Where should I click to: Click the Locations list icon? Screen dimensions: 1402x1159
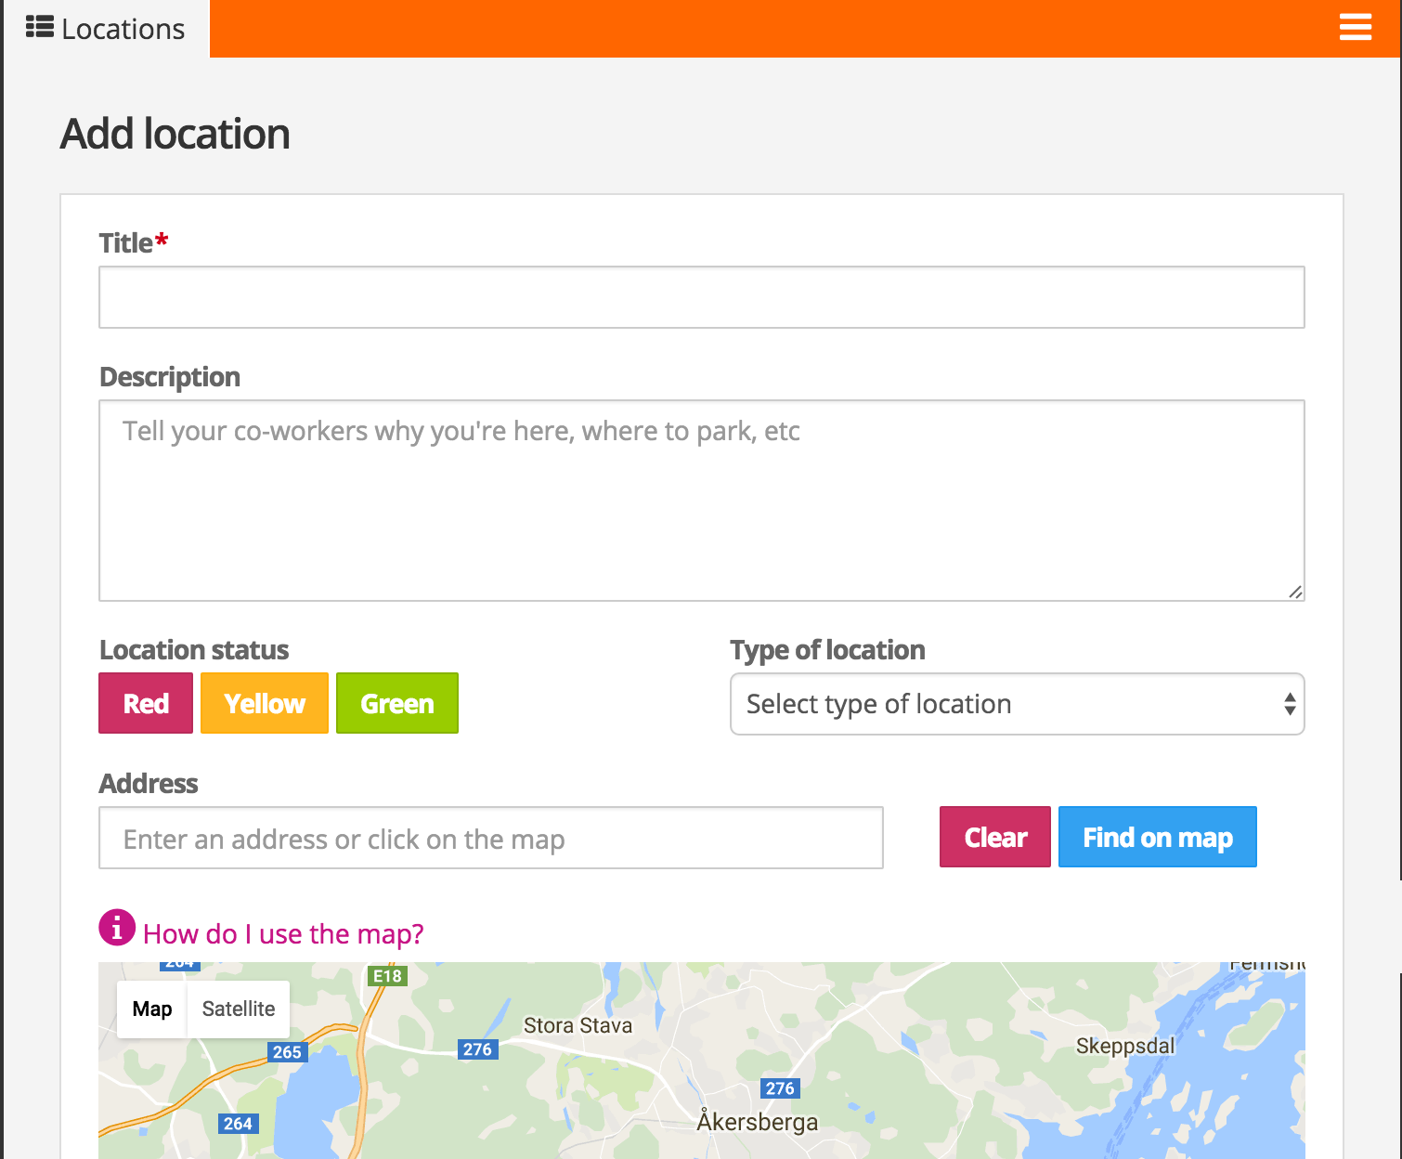(x=39, y=28)
